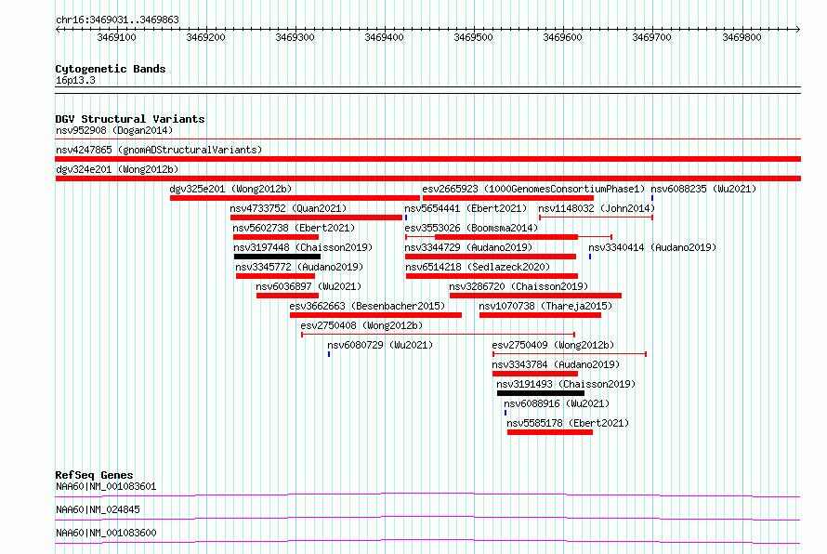Image resolution: width=827 pixels, height=554 pixels.
Task: Click the blue tick under nsv6080729
Action: (x=329, y=354)
